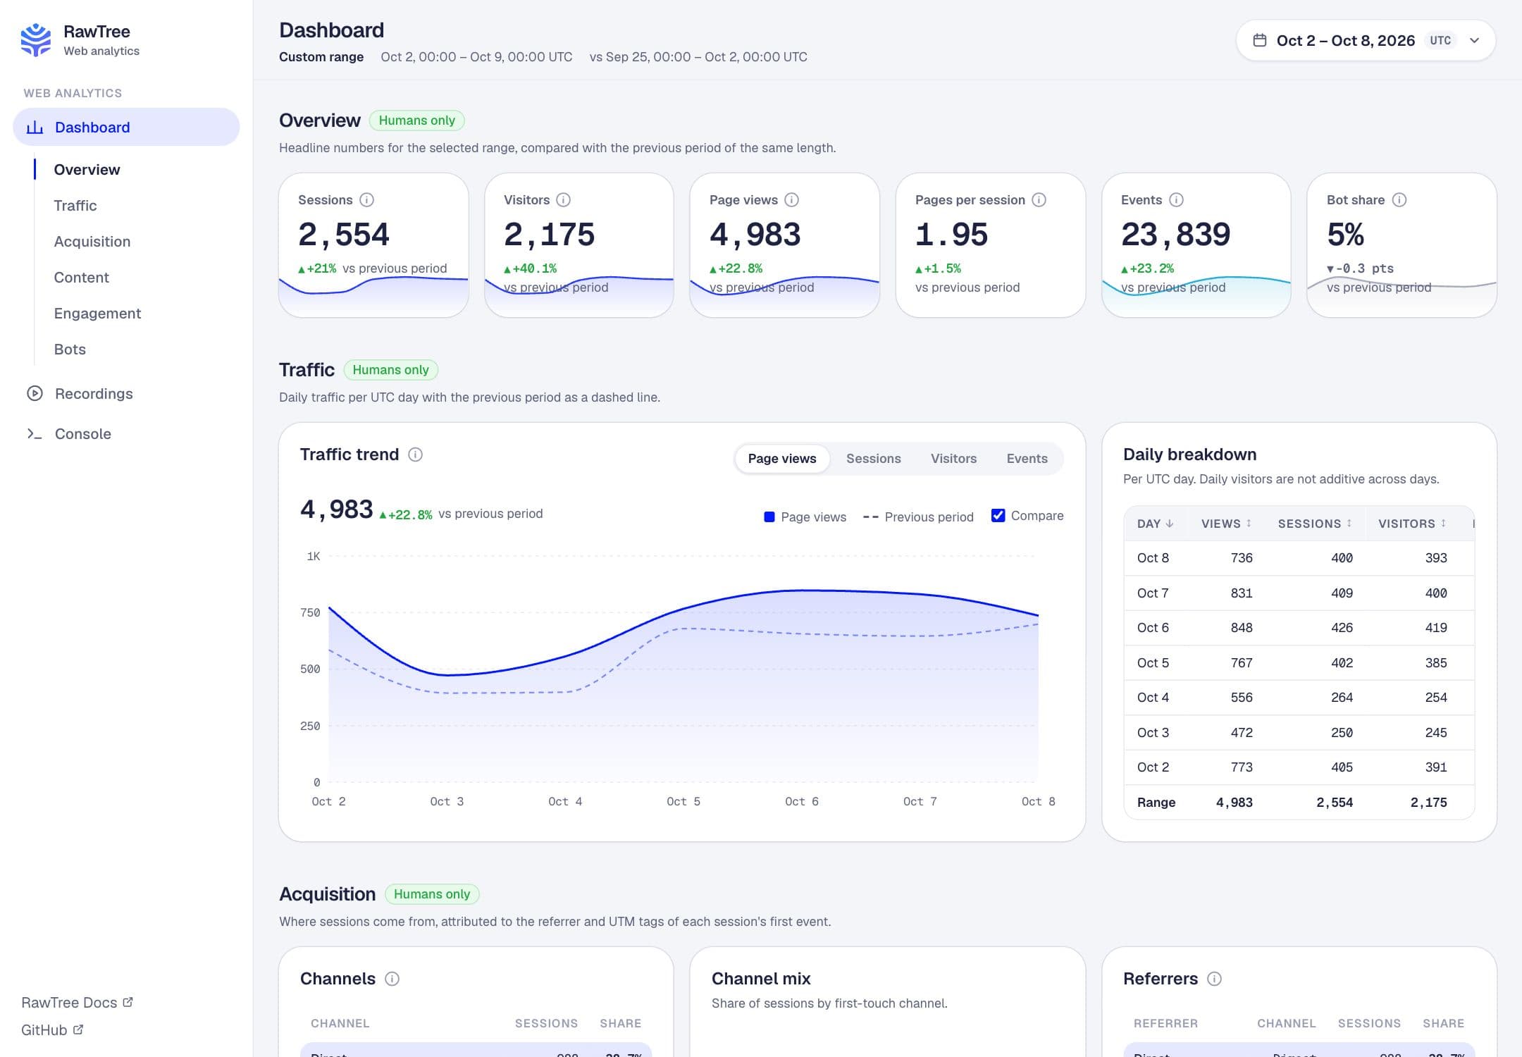Click the Humans only badge beside Overview

(x=416, y=120)
